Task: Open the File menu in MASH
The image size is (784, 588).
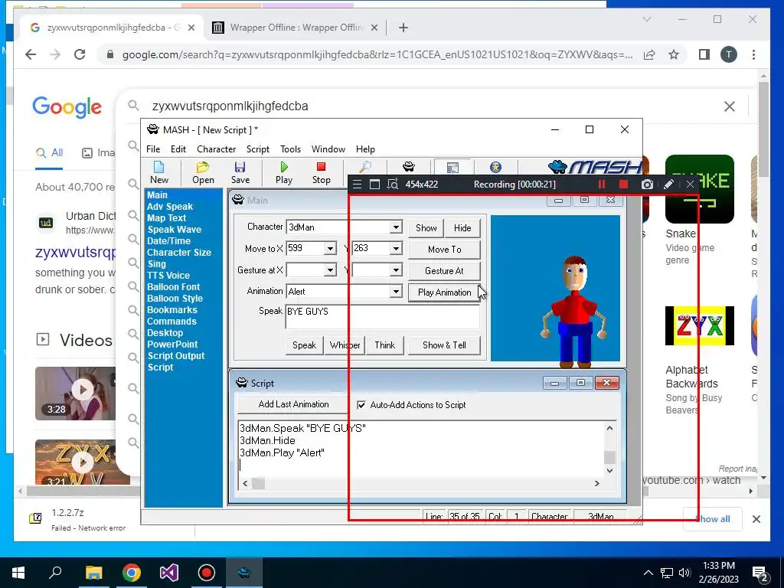Action: 153,149
